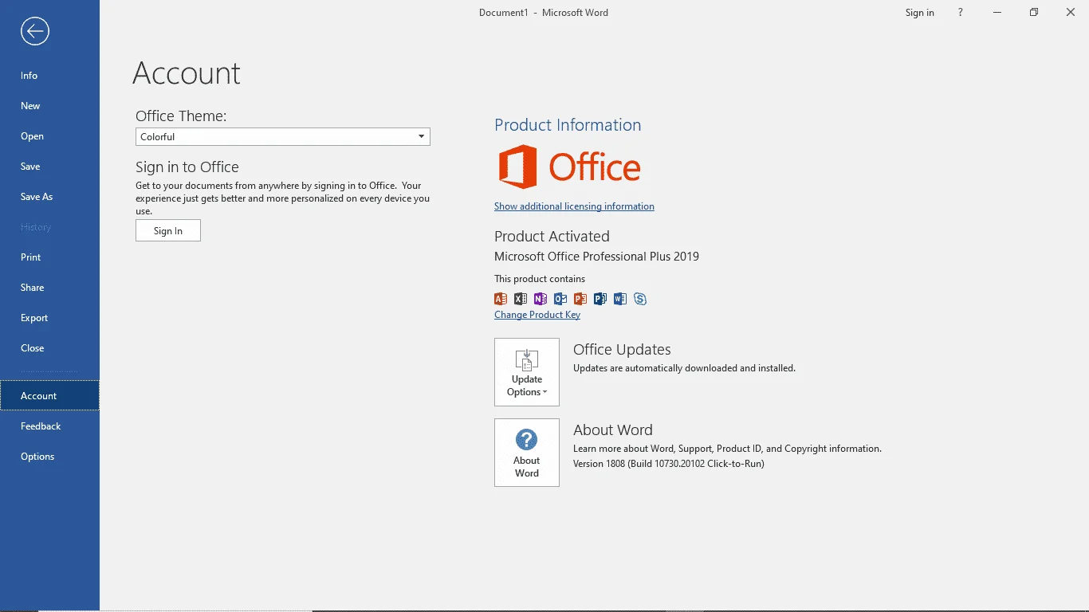1089x612 pixels.
Task: Click the About Word button
Action: [527, 453]
